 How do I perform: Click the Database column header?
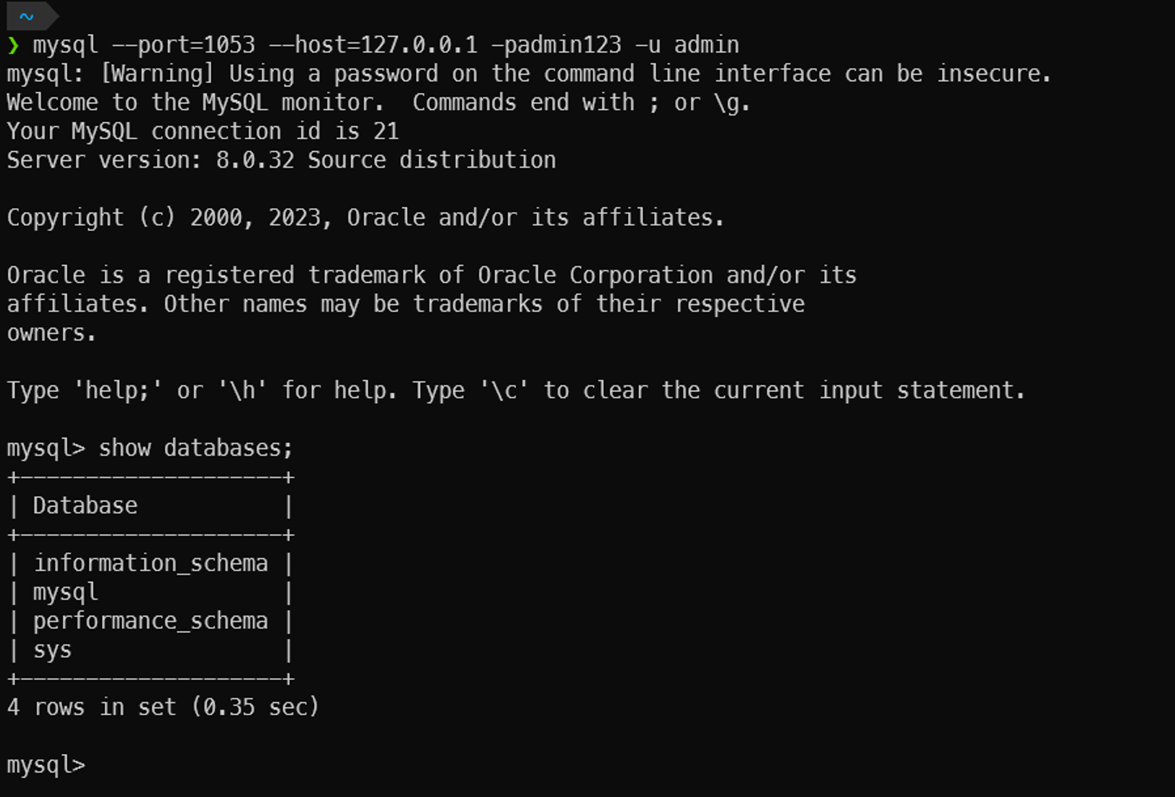tap(85, 506)
